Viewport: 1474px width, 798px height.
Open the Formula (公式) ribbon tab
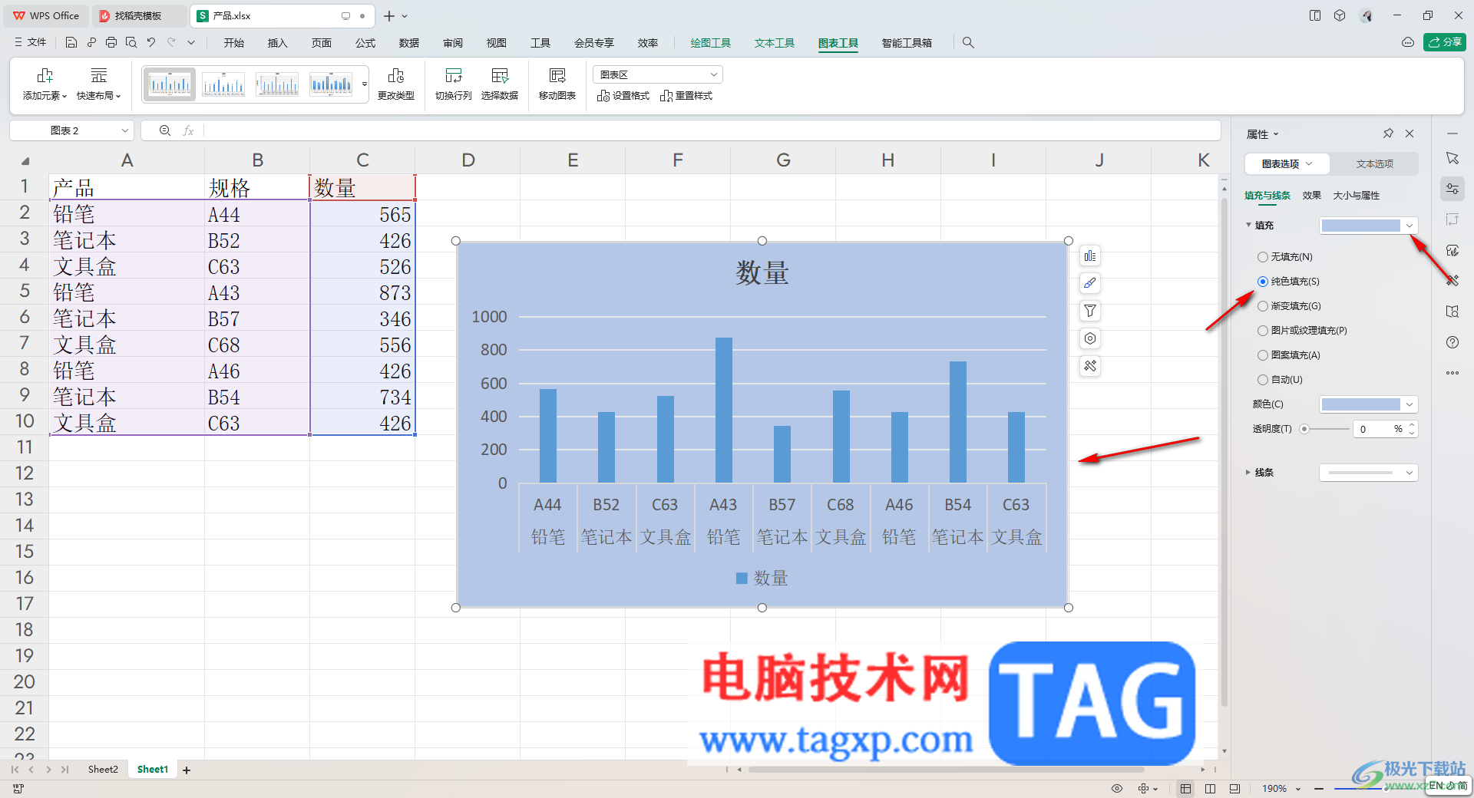[365, 43]
